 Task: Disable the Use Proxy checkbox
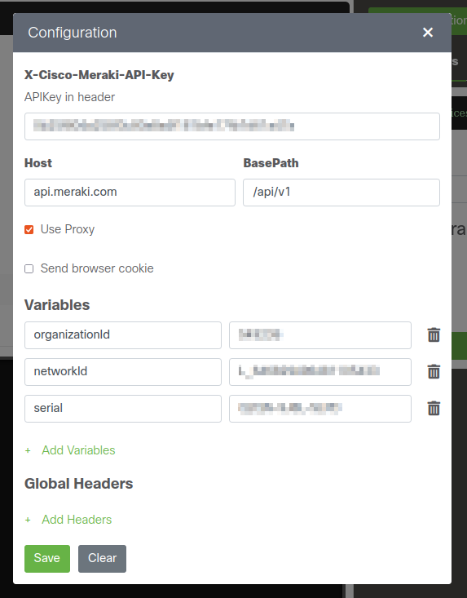click(x=29, y=229)
